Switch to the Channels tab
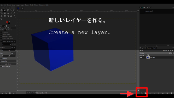Screen dimensions: 174x98 pos(148,48)
